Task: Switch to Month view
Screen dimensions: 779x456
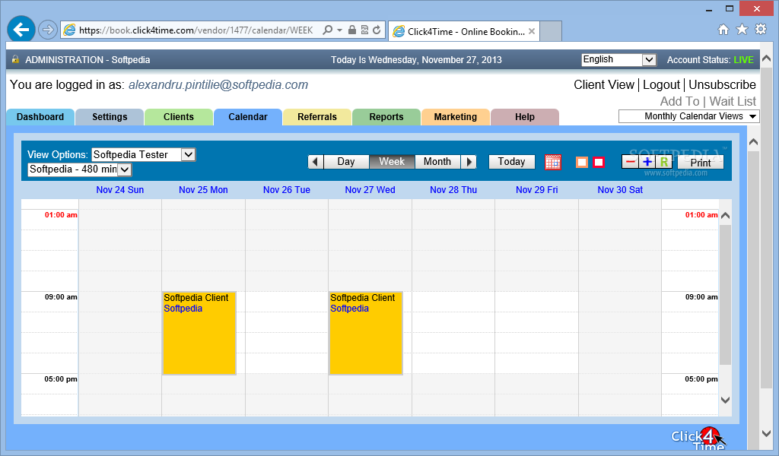Action: (437, 162)
